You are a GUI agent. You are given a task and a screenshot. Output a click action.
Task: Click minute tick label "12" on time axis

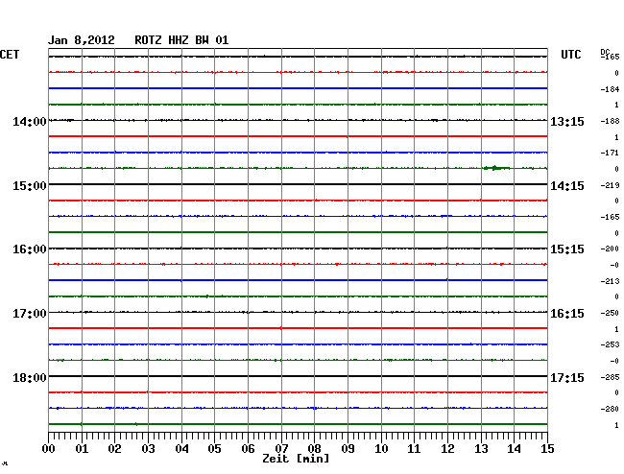tap(447, 449)
